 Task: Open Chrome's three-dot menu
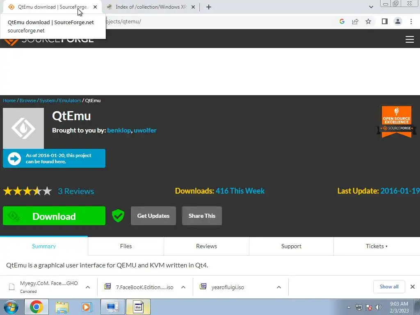coord(411,21)
